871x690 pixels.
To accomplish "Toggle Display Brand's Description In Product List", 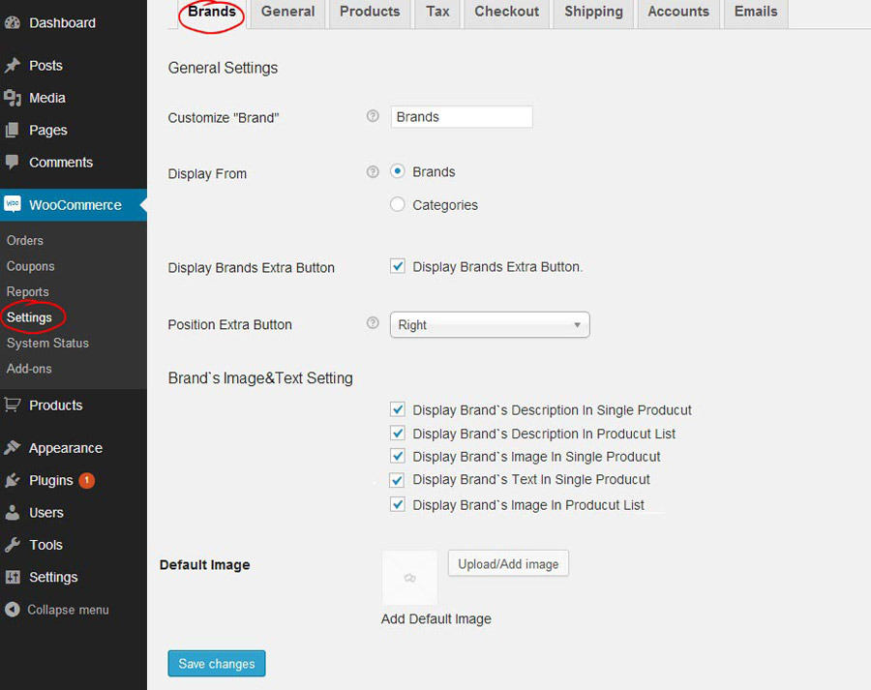I will 397,433.
